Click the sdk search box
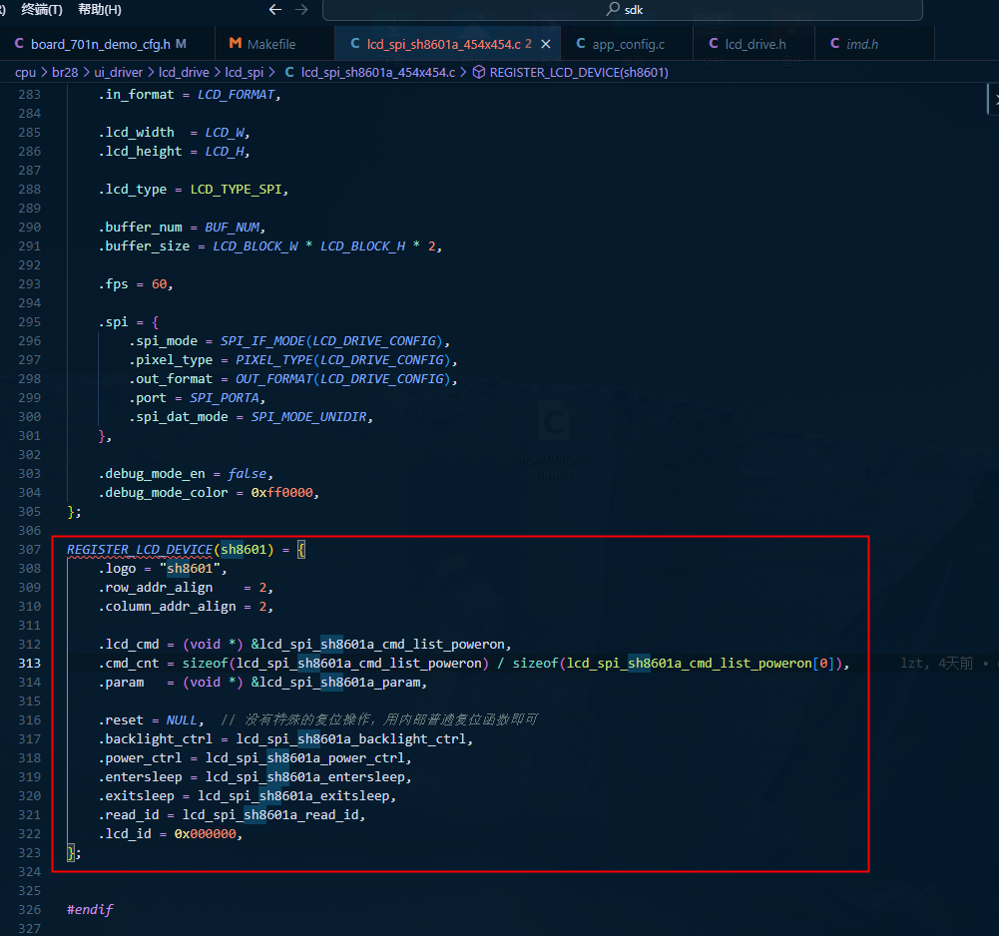 [623, 10]
